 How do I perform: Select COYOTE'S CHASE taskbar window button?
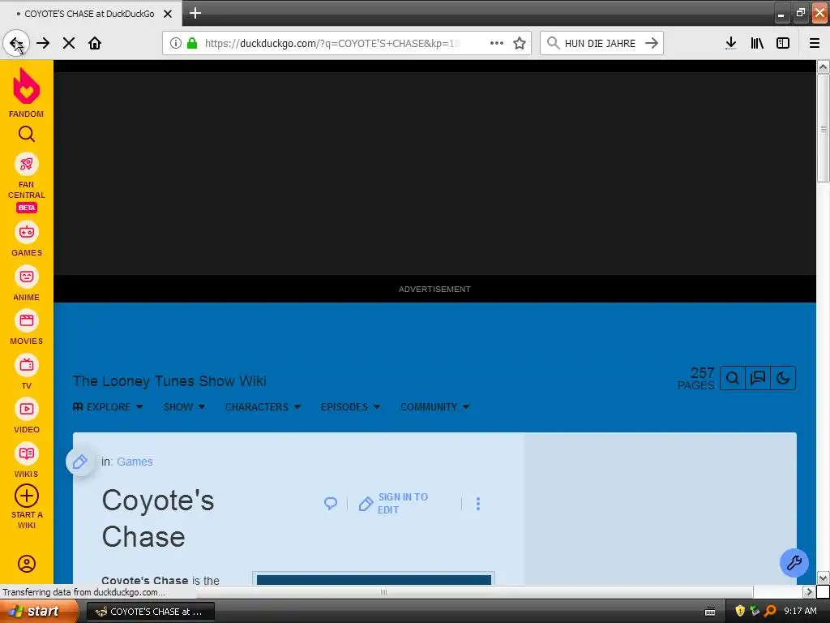pos(150,612)
